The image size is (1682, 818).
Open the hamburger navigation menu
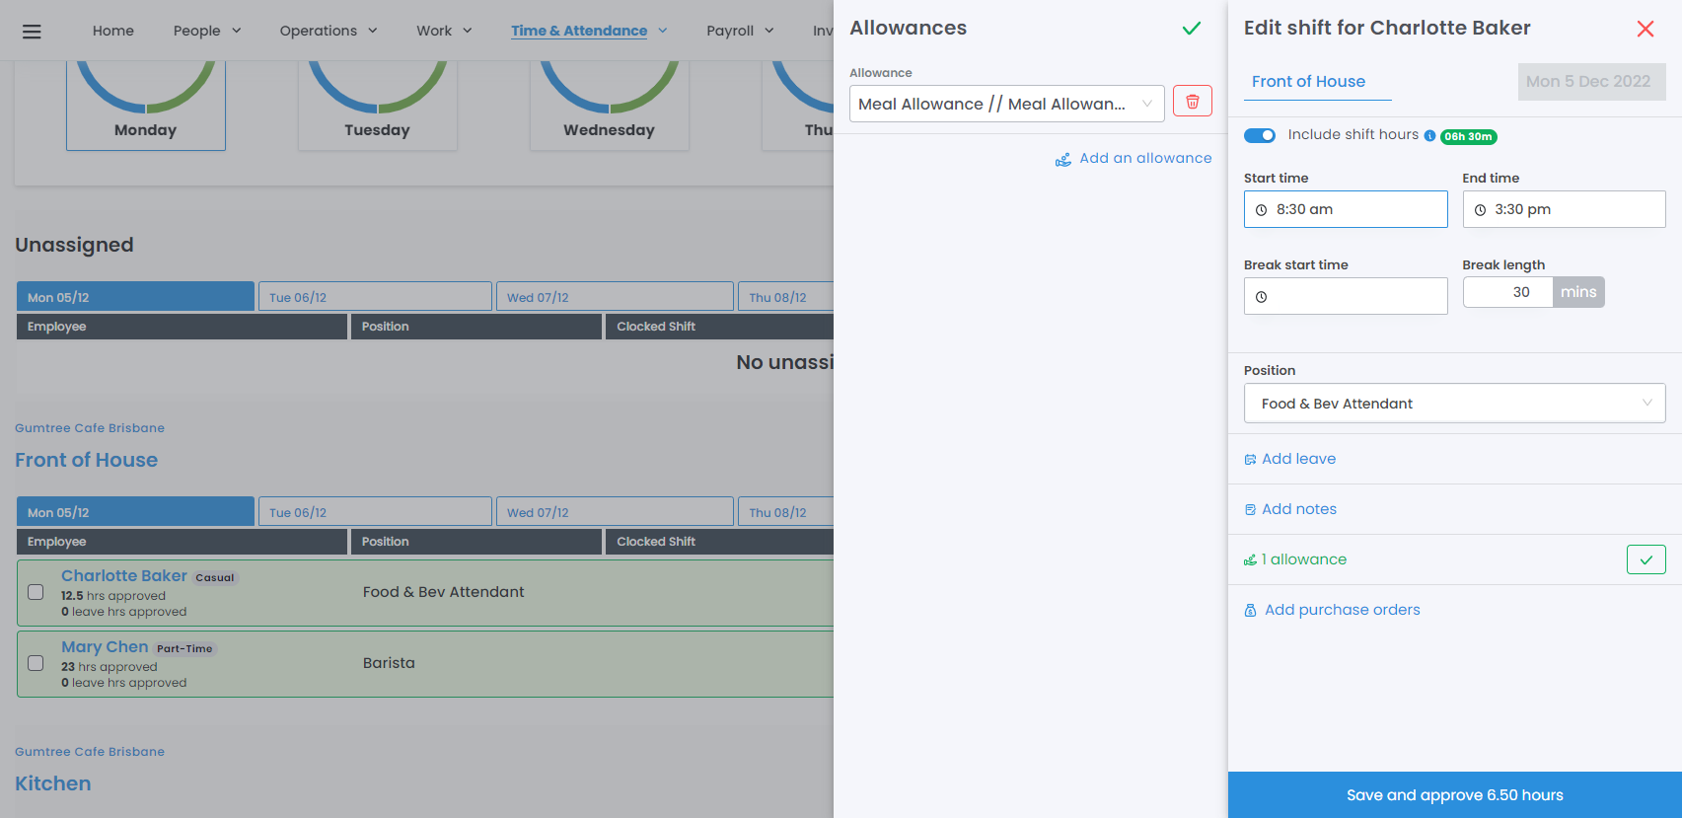tap(32, 32)
